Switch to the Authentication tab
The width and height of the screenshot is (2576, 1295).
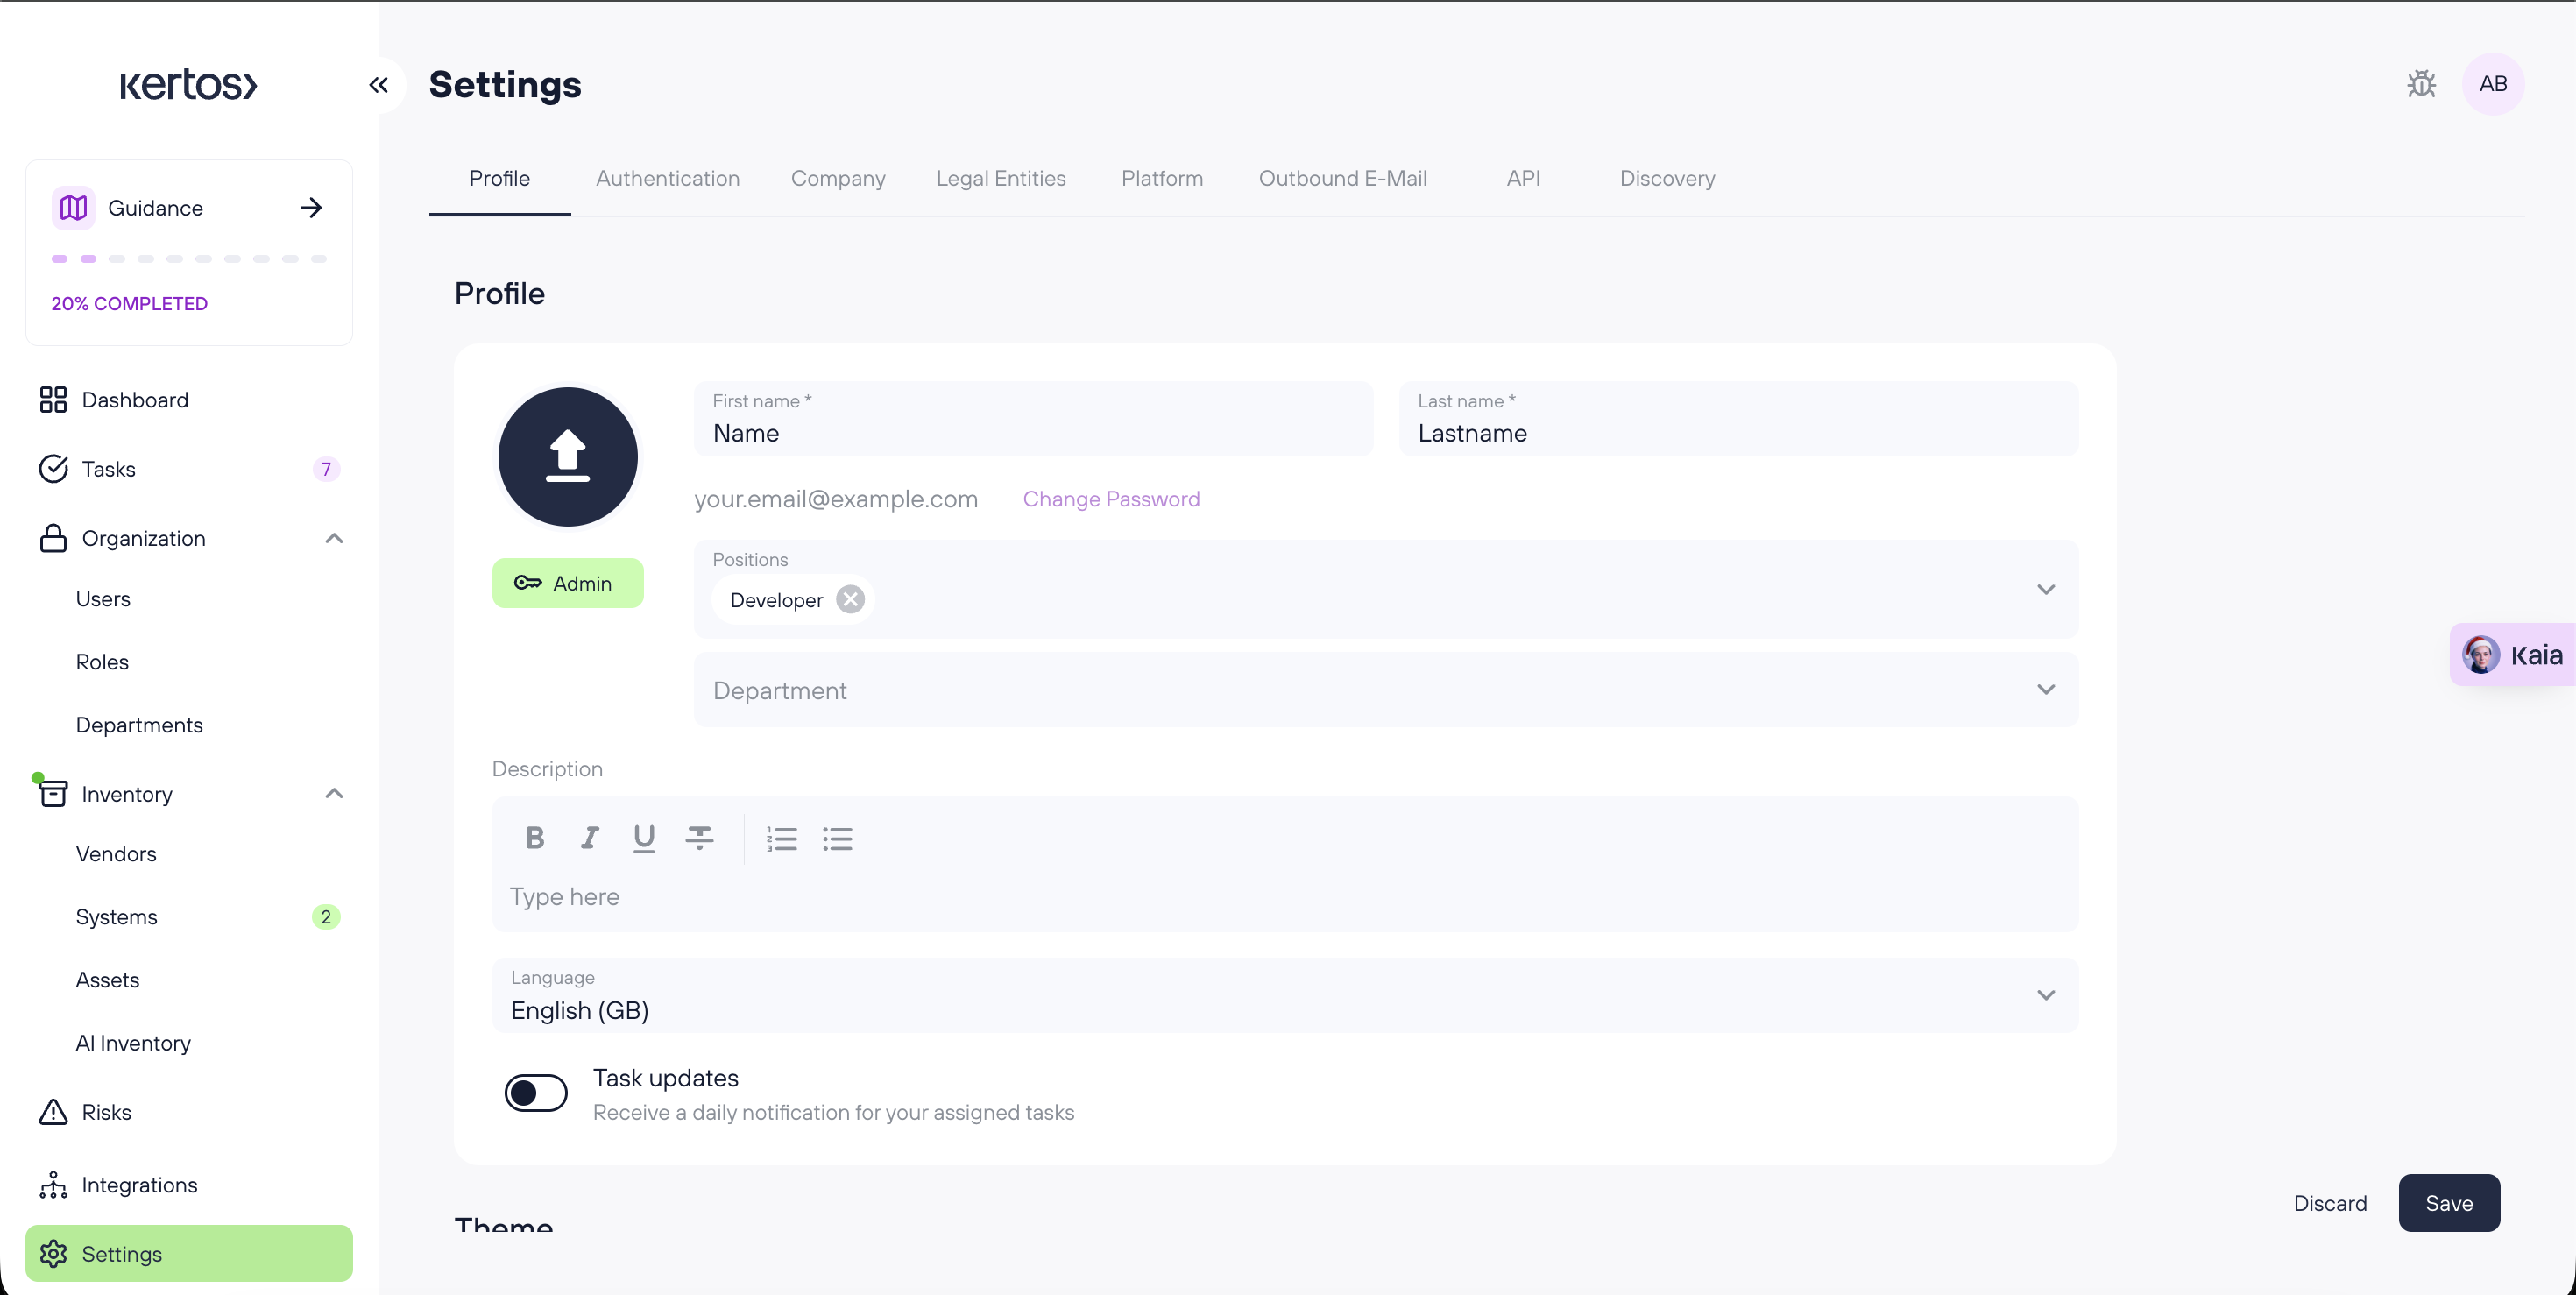tap(667, 178)
